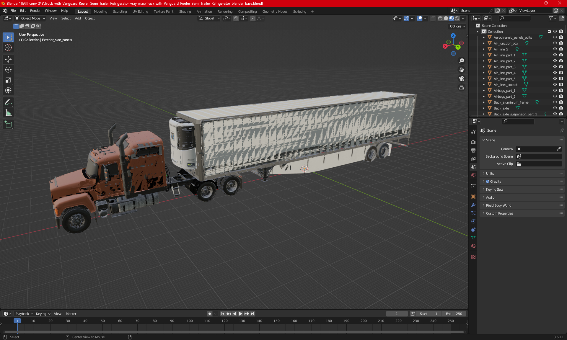
Task: Open the Object Mode dropdown
Action: pyautogui.click(x=30, y=18)
